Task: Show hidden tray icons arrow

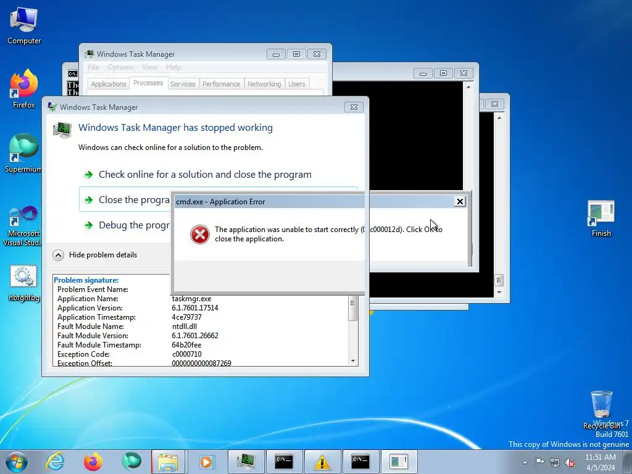Action: tap(525, 462)
